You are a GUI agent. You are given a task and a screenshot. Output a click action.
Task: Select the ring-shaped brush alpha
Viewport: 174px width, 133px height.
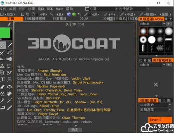(x=143, y=40)
